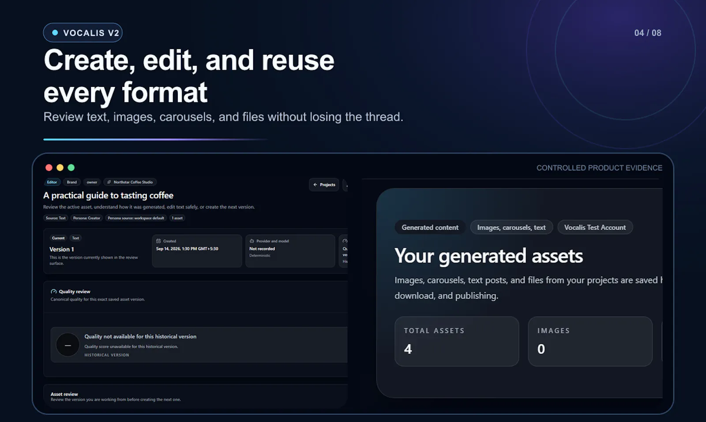The image size is (706, 422).
Task: Click the round minus icon in quality card
Action: coord(68,345)
